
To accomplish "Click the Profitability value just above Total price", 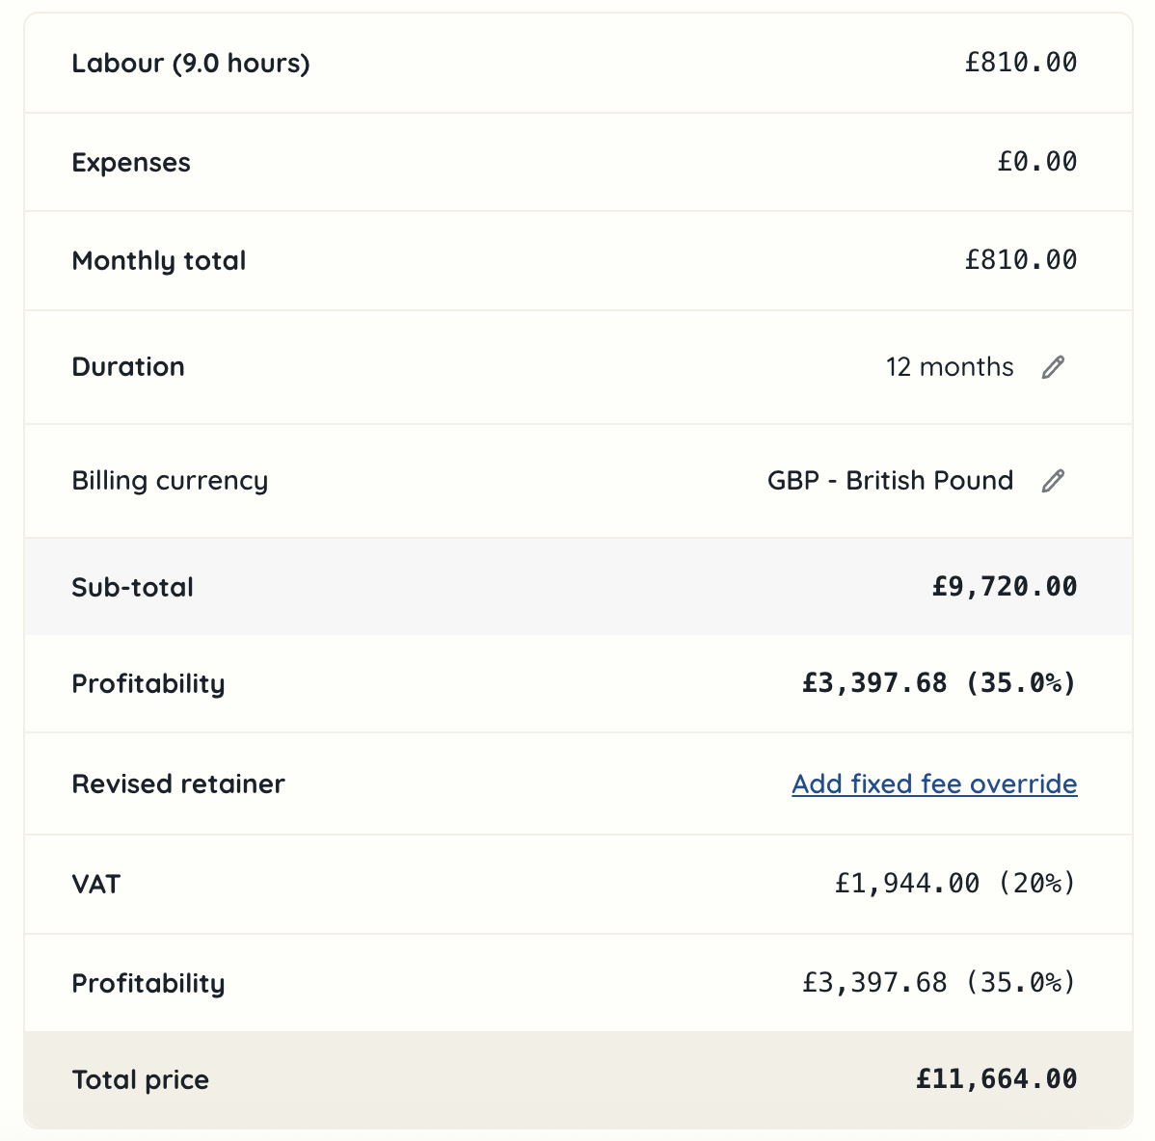I will (939, 983).
